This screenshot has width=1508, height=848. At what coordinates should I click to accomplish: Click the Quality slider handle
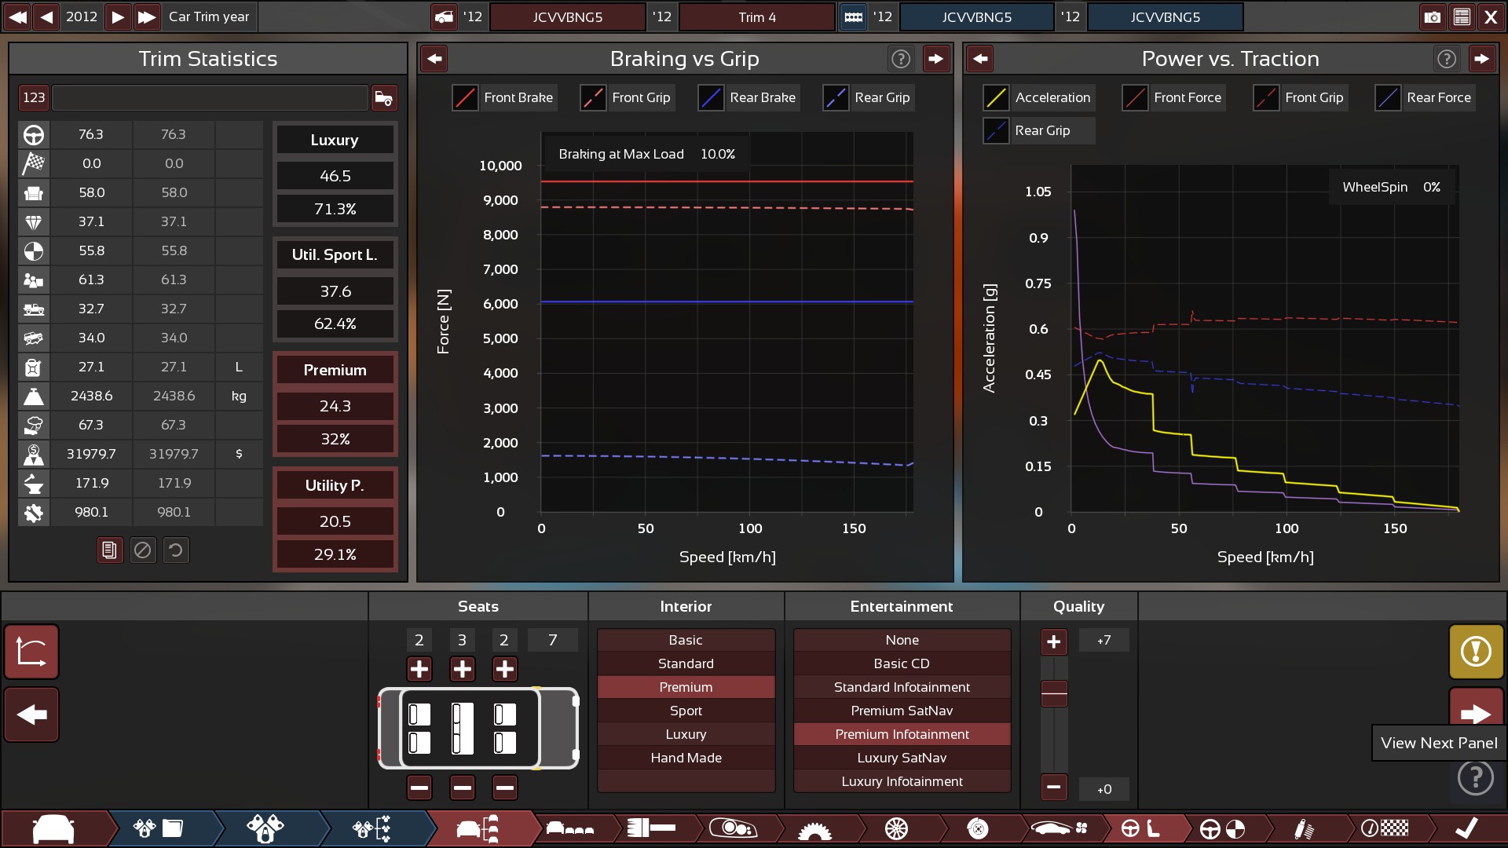coord(1054,694)
